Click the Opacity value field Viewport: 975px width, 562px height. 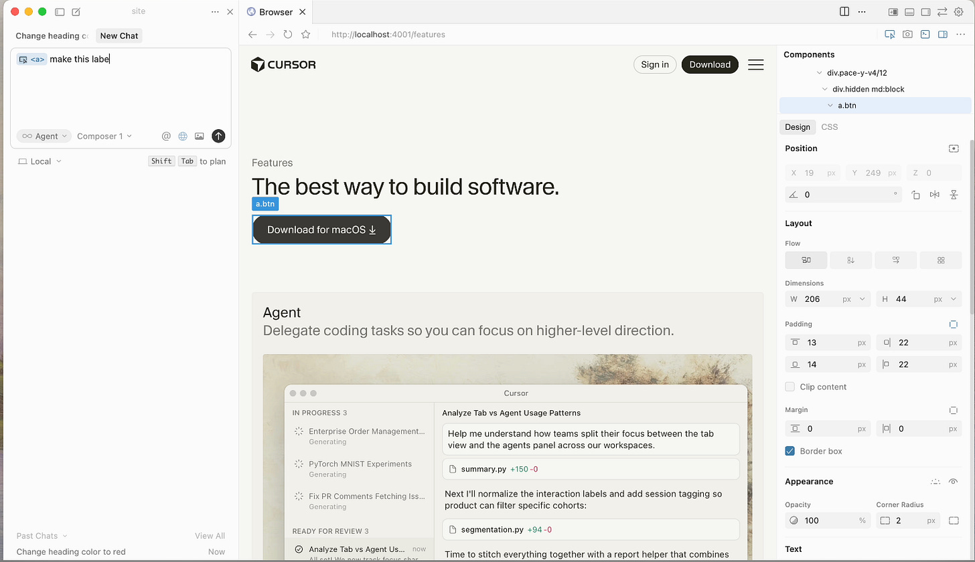[x=828, y=521]
